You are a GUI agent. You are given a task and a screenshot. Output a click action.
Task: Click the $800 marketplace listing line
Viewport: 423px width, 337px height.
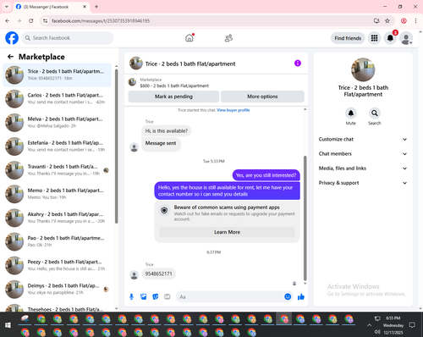click(x=174, y=86)
